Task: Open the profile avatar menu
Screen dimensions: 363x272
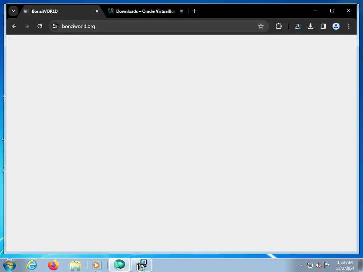Action: coord(336,26)
